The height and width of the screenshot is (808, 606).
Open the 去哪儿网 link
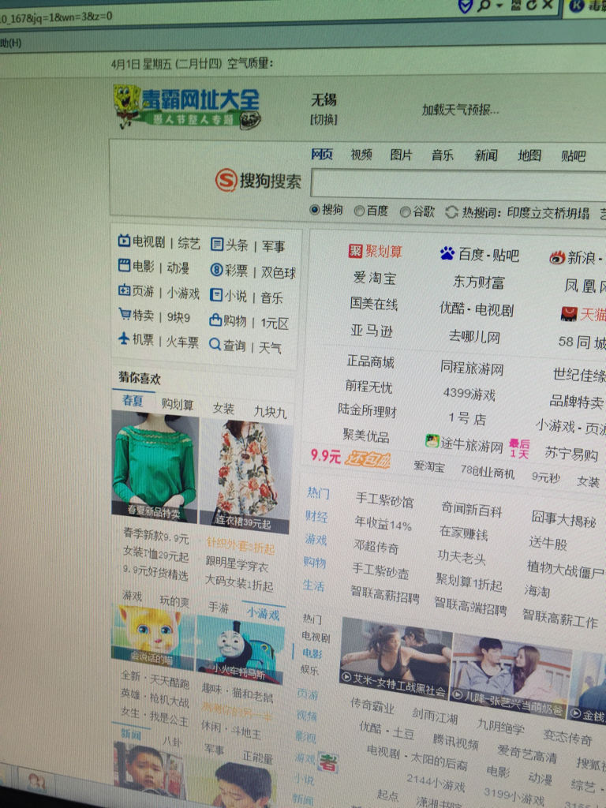click(474, 336)
